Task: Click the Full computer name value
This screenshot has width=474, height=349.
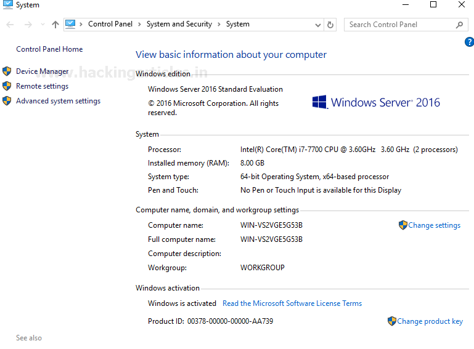Action: 271,239
